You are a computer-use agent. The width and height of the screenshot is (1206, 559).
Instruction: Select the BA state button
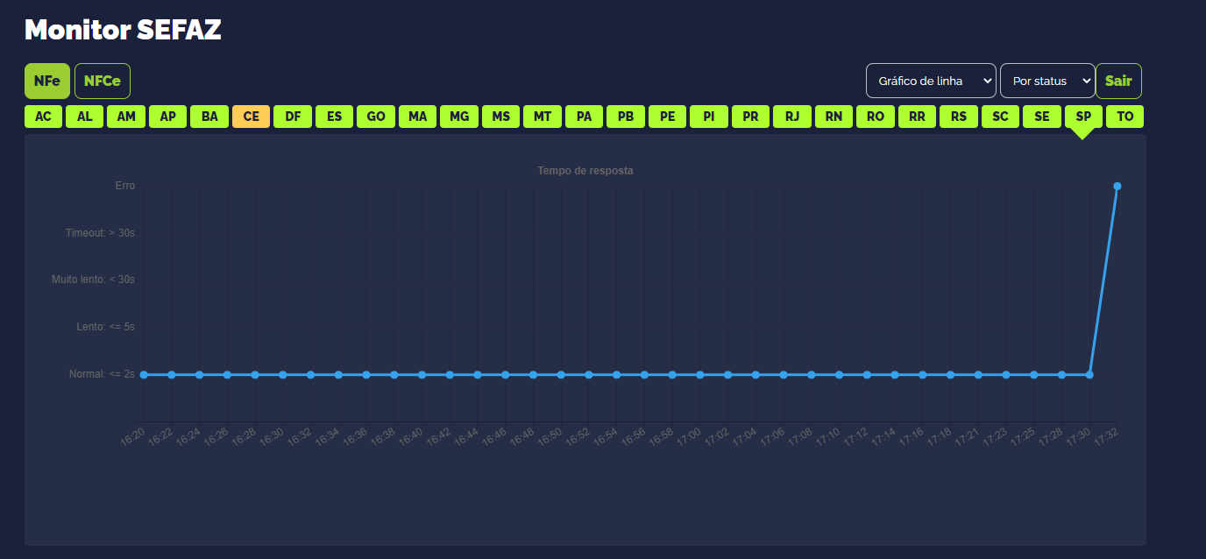coord(209,117)
